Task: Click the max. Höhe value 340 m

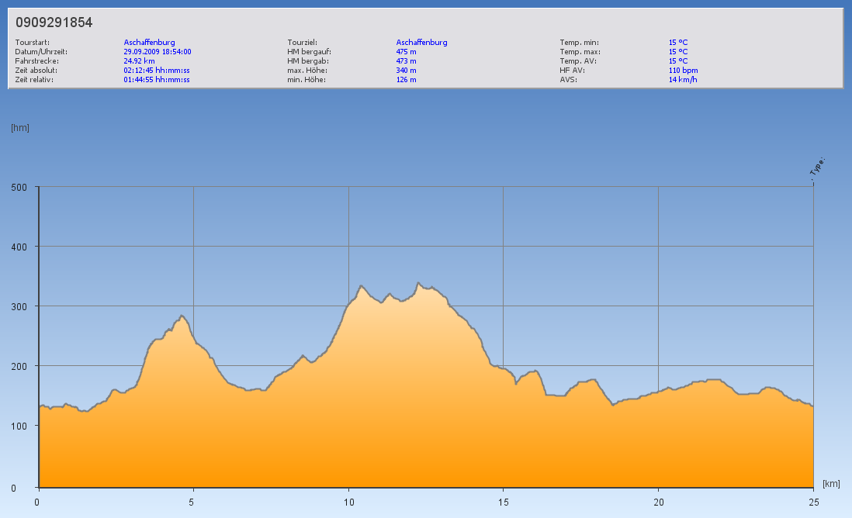Action: (x=406, y=71)
